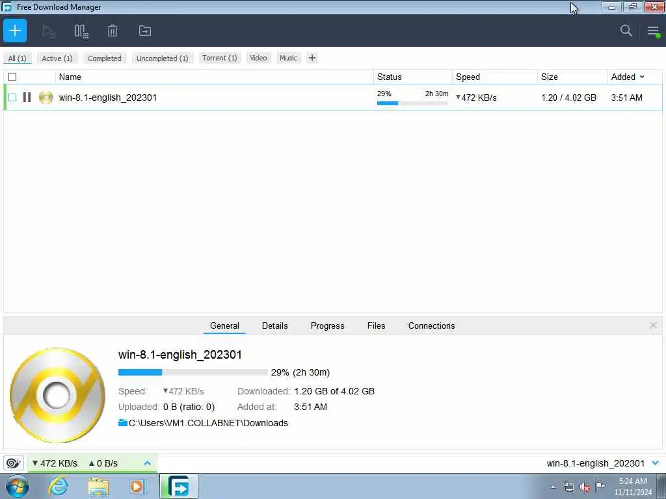Screen dimensions: 666x499
Task: Click the 29% progress bar in download row
Action: point(412,103)
